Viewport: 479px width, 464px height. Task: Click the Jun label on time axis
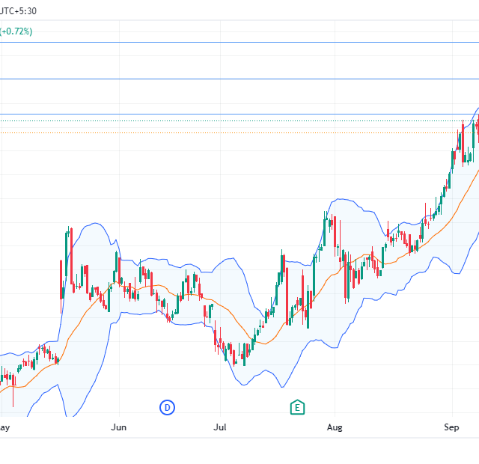coord(118,427)
